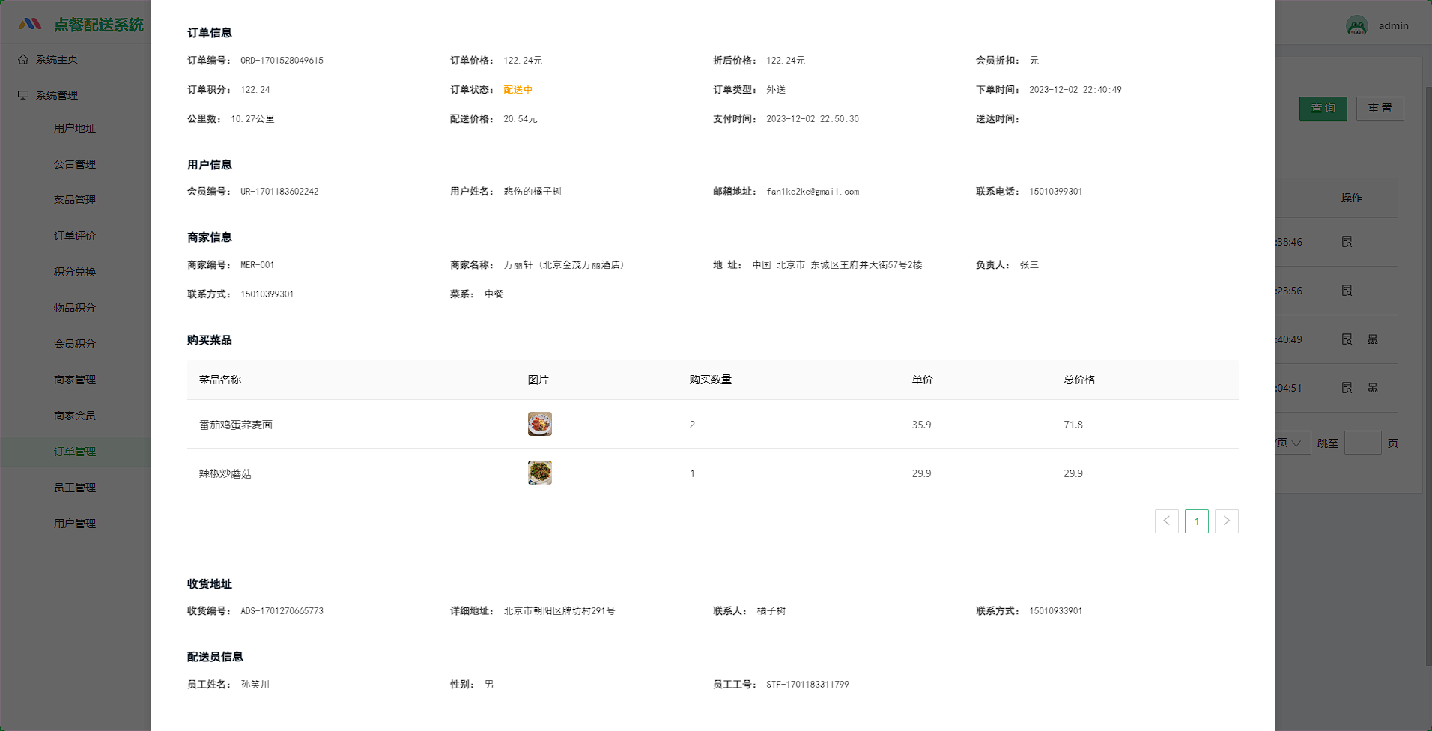Click the 跳至 page number input field
The image size is (1432, 731).
(1362, 443)
